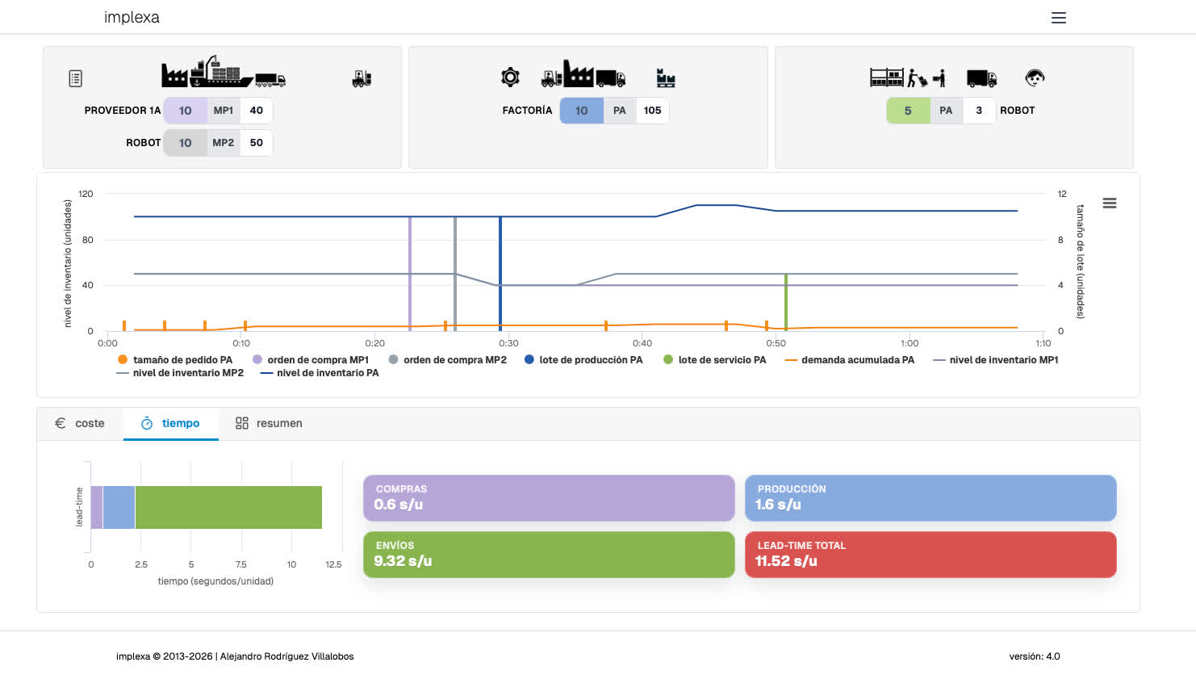This screenshot has height=675, width=1196.
Task: Switch to the coste tab
Action: 80,423
